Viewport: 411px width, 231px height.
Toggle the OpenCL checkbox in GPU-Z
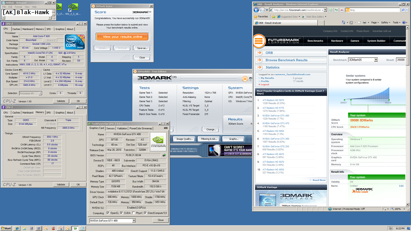tap(108, 213)
